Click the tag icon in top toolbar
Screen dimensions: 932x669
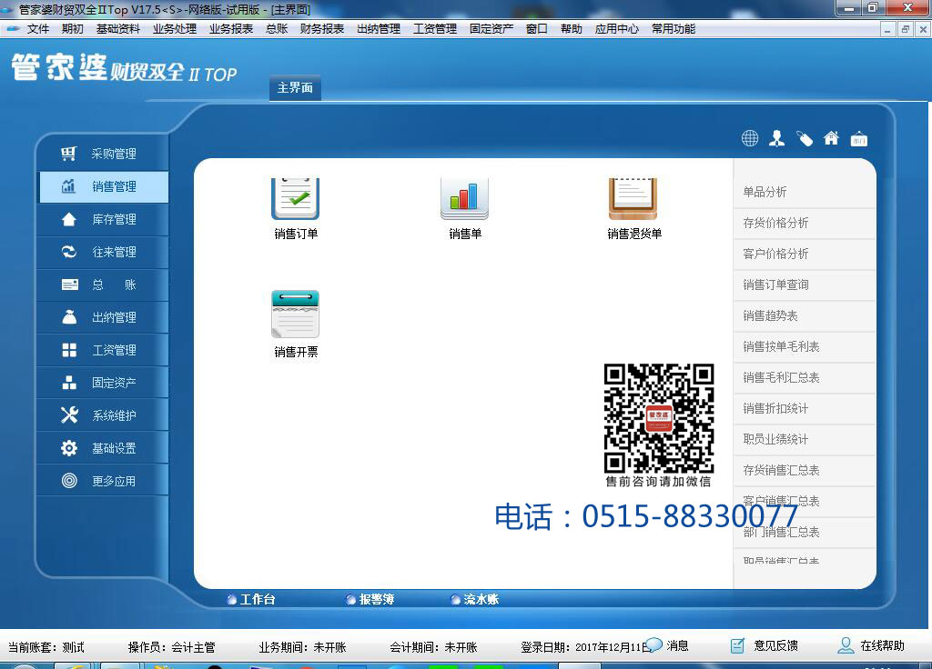click(x=805, y=138)
